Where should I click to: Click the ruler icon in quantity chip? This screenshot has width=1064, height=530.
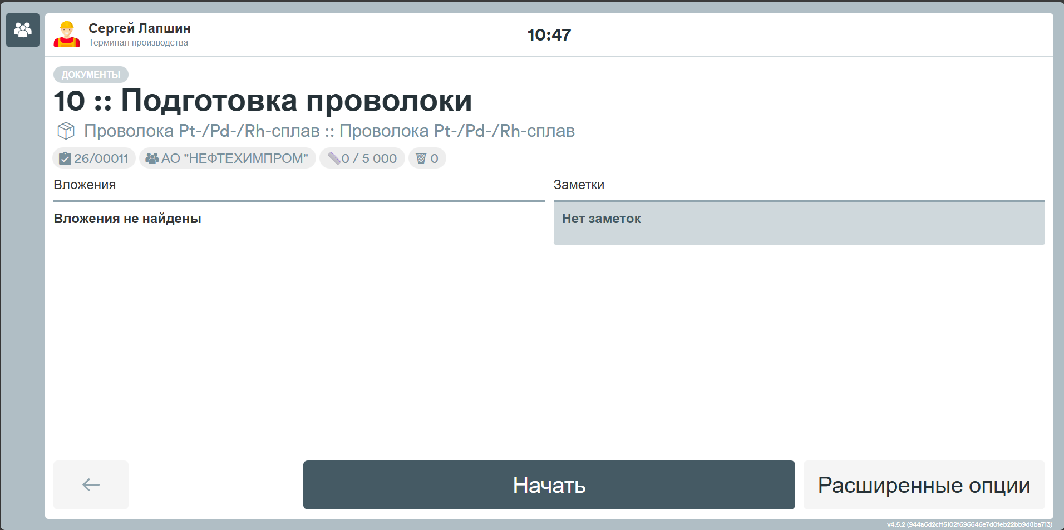click(334, 158)
